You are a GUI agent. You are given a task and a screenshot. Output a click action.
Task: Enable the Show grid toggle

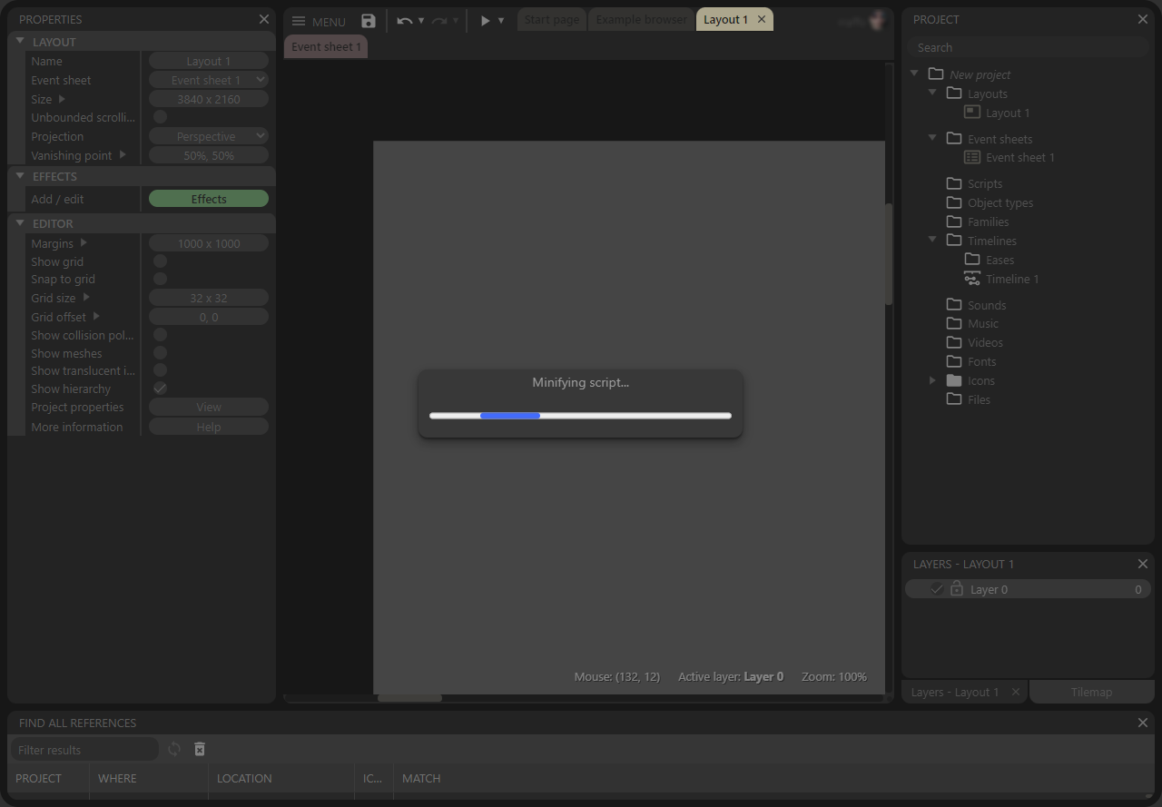[x=160, y=261]
